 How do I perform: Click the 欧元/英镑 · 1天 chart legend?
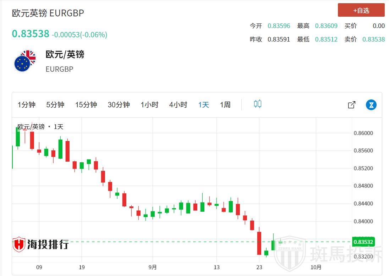[40, 127]
